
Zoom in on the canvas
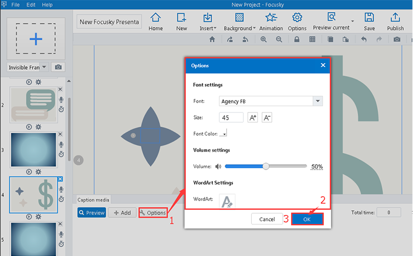click(263, 40)
